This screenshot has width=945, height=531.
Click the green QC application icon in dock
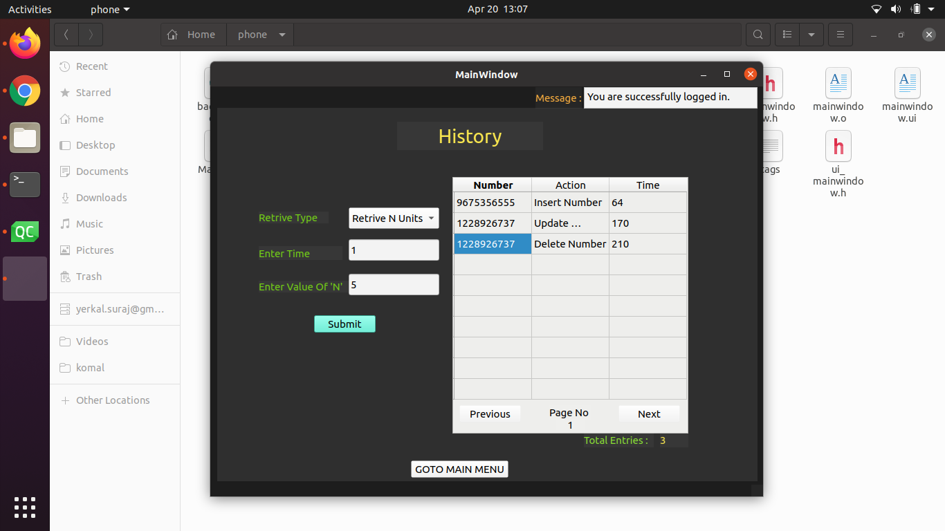tap(24, 232)
